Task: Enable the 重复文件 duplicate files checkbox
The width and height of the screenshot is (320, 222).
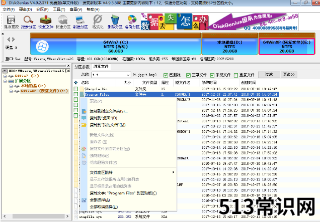Action: click(236, 75)
